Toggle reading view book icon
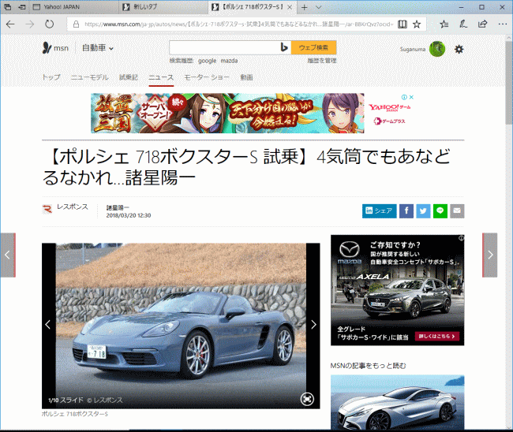Viewport: 513px width, 432px height. point(403,24)
